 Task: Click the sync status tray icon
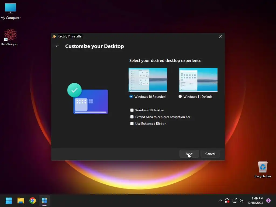(x=227, y=201)
